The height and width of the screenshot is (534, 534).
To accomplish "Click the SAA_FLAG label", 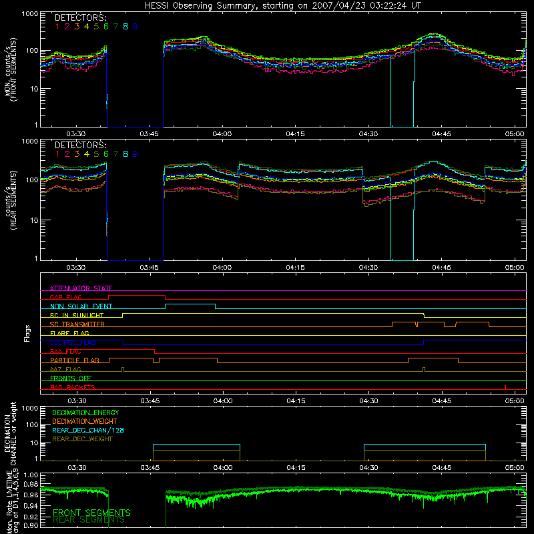I will pyautogui.click(x=65, y=351).
